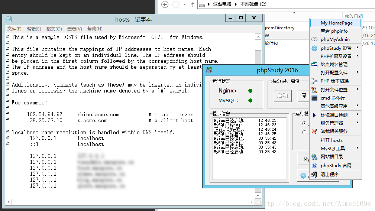Image resolution: width=375 pixels, height=211 pixels.
Task: Click the icon beside 打开文件位置
Action: pos(314,90)
